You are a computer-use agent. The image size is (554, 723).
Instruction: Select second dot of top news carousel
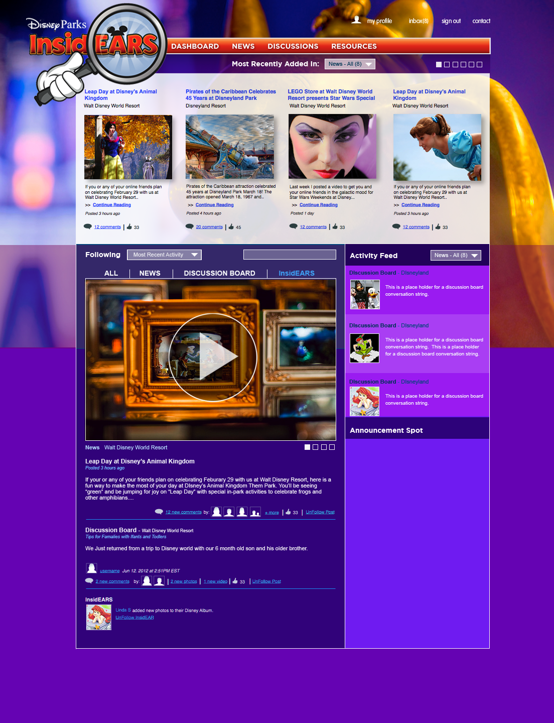[447, 64]
